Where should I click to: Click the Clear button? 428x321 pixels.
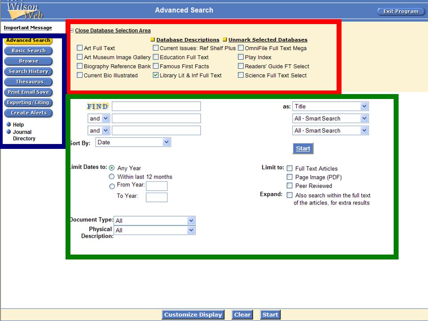[x=243, y=315]
